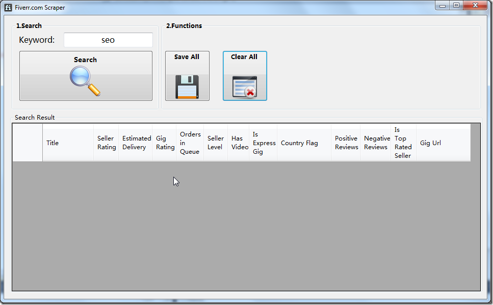Sort by the Gig Url column header
This screenshot has width=493, height=305.
pyautogui.click(x=444, y=143)
